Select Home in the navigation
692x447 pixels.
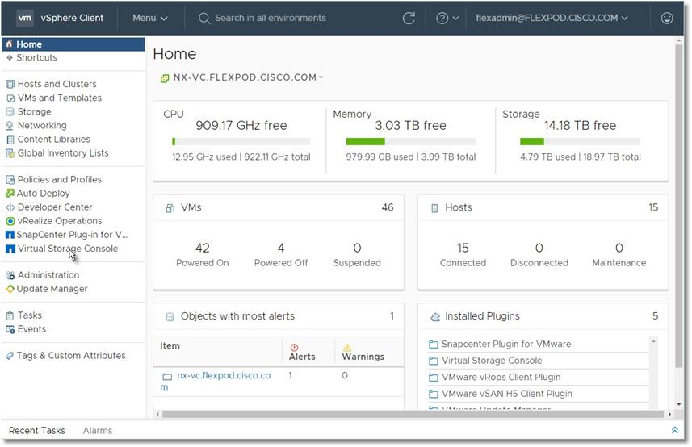(x=73, y=44)
